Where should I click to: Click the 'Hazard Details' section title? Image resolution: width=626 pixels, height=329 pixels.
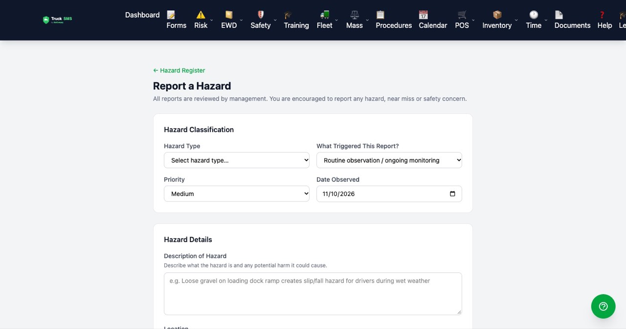(x=188, y=240)
